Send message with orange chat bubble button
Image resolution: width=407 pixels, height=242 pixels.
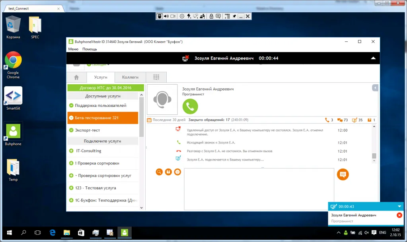tap(343, 174)
